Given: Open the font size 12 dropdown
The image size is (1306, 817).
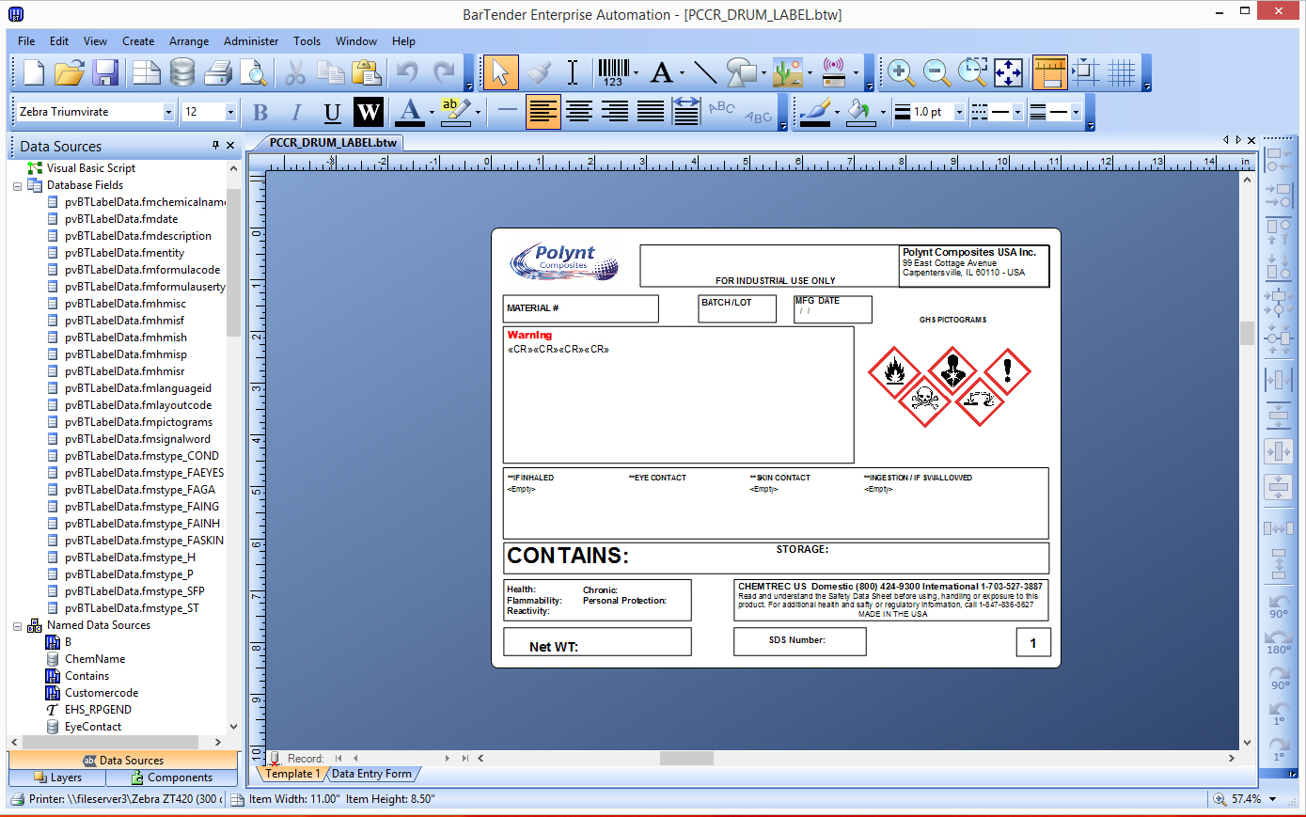Looking at the screenshot, I should 230,112.
